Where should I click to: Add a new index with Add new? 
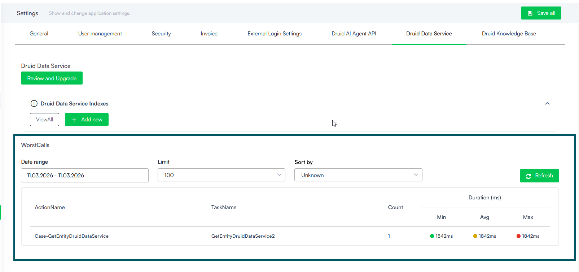87,120
